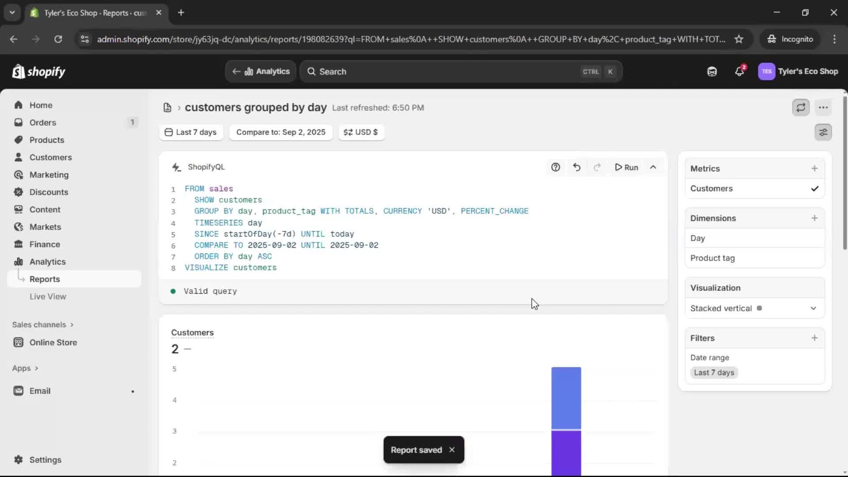848x477 pixels.
Task: Navigate back using the arrow beside Analytics
Action: 236,71
